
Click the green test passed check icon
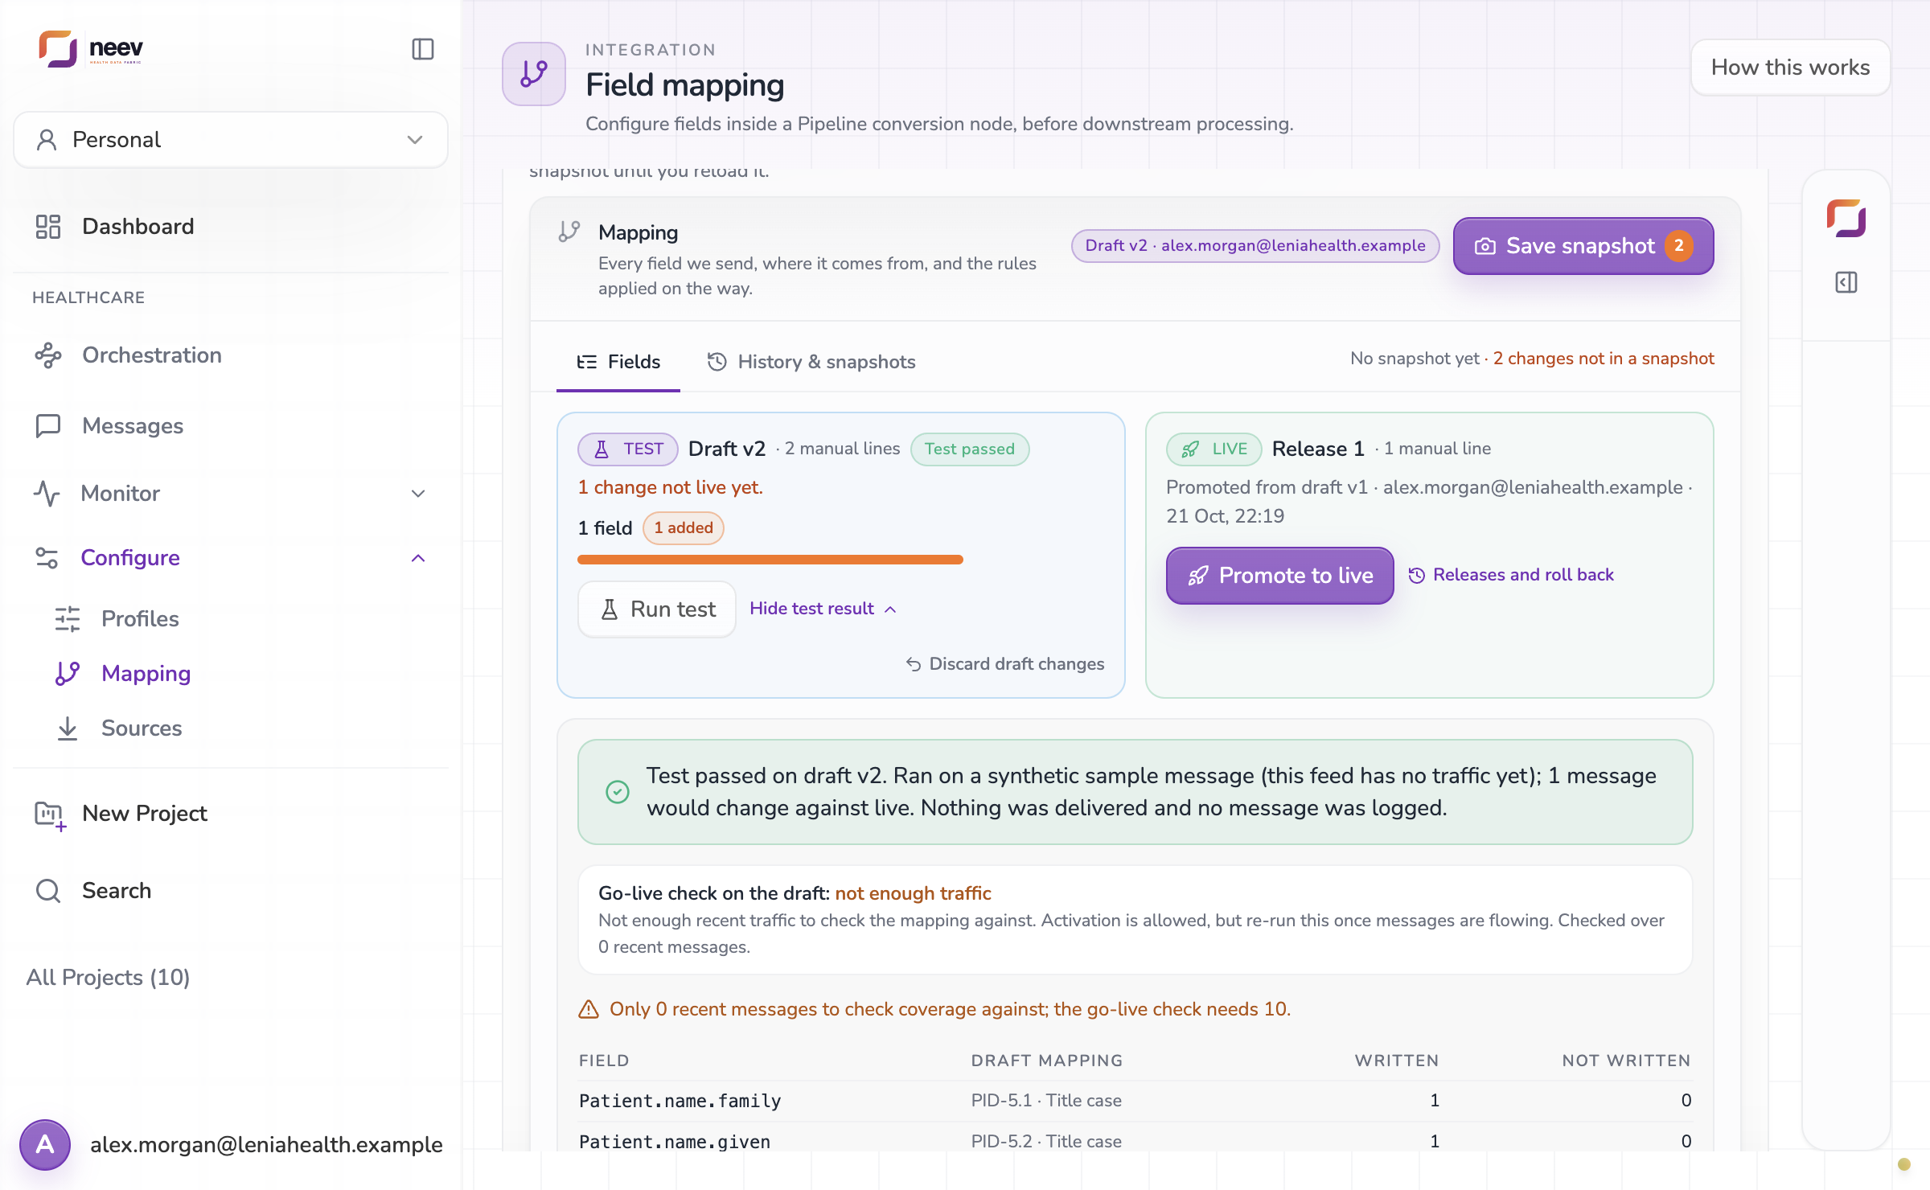(x=617, y=792)
